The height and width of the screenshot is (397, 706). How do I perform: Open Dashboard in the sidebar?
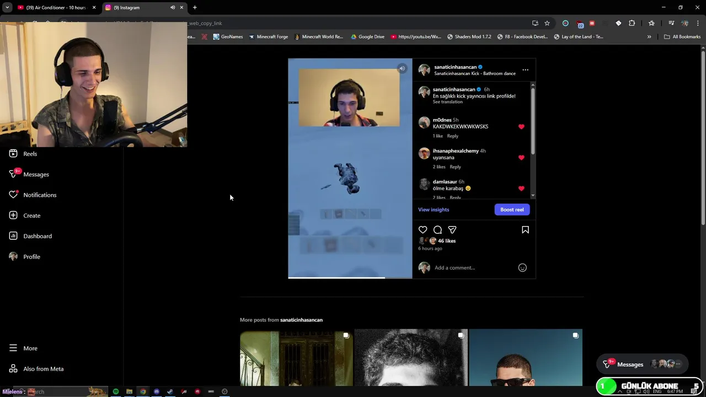pos(30,236)
